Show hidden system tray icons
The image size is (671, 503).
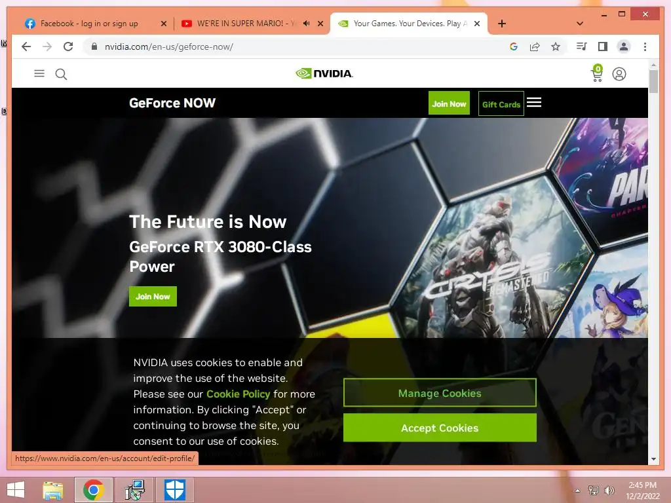click(x=578, y=491)
